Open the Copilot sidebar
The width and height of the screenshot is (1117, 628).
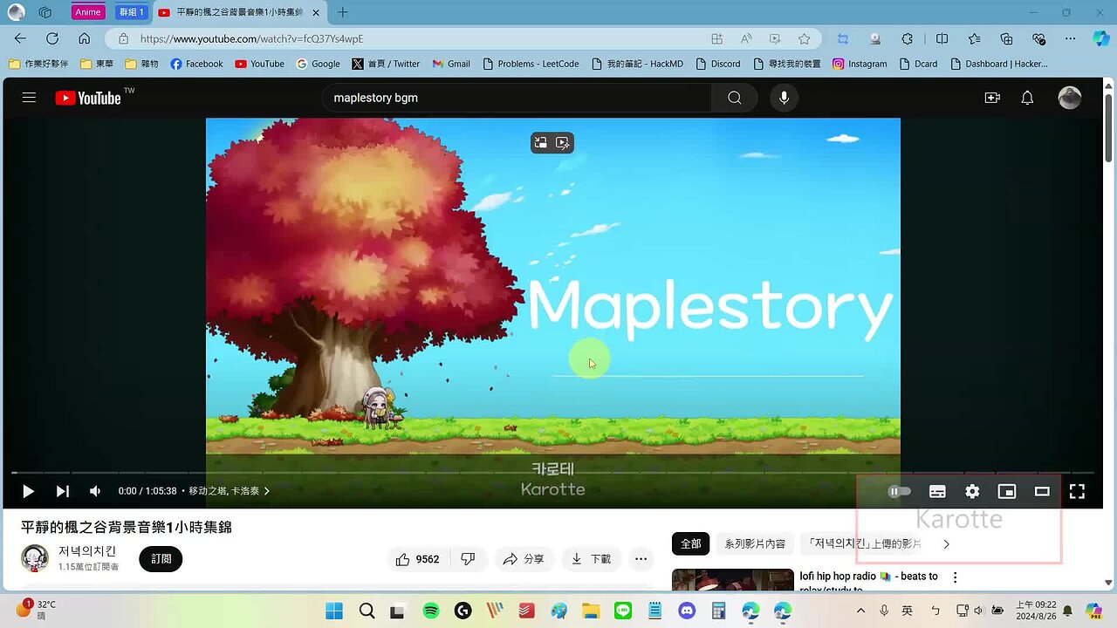1100,38
